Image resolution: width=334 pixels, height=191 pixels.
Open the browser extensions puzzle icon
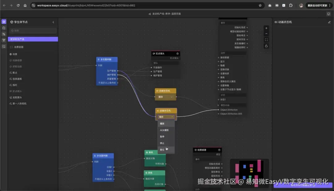point(291,6)
